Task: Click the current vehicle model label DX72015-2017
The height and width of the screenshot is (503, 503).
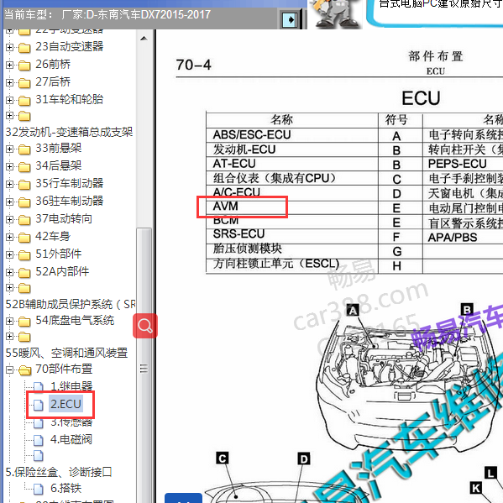Action: [176, 15]
